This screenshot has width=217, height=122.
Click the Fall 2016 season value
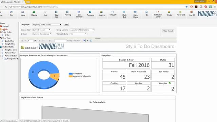click(139, 65)
